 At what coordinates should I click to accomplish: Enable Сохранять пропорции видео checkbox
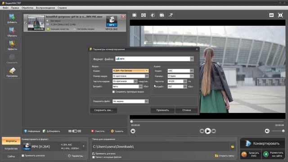point(113,92)
